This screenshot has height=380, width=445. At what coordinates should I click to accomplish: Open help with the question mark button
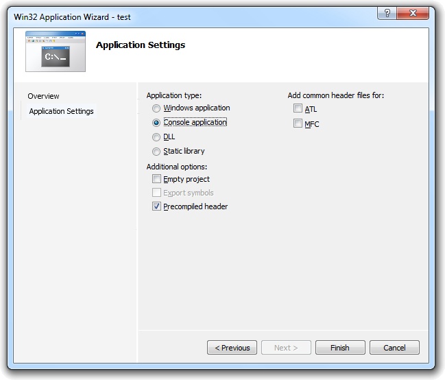tap(387, 13)
